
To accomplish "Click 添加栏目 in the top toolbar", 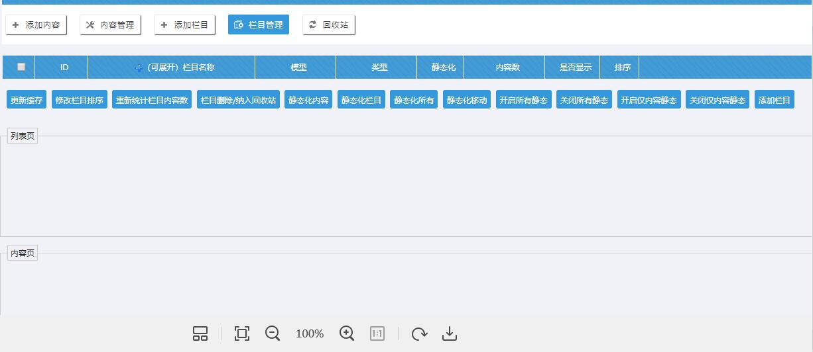I will coord(184,25).
